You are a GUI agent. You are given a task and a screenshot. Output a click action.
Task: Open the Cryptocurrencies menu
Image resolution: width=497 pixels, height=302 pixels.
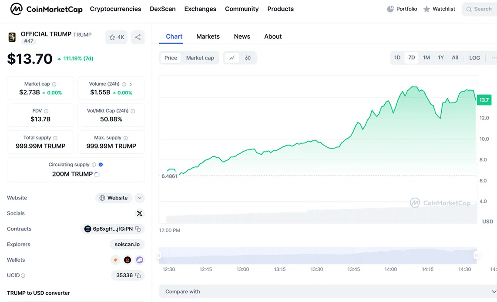coord(115,9)
